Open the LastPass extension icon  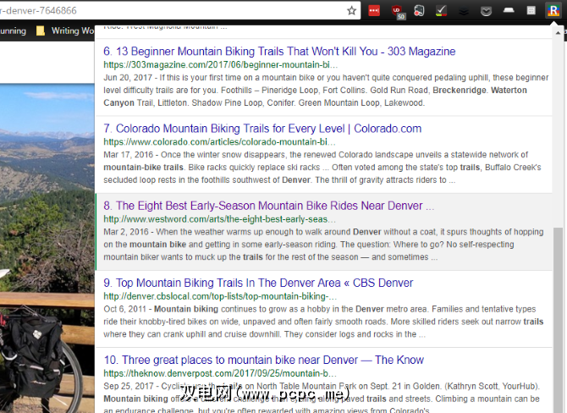point(374,10)
